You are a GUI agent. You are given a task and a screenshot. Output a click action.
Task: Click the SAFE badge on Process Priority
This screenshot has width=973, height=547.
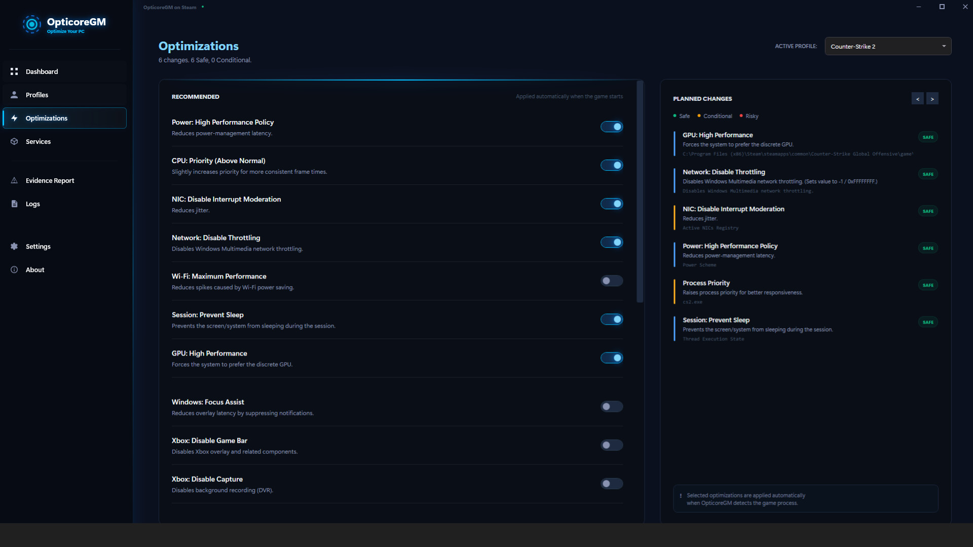(x=927, y=285)
